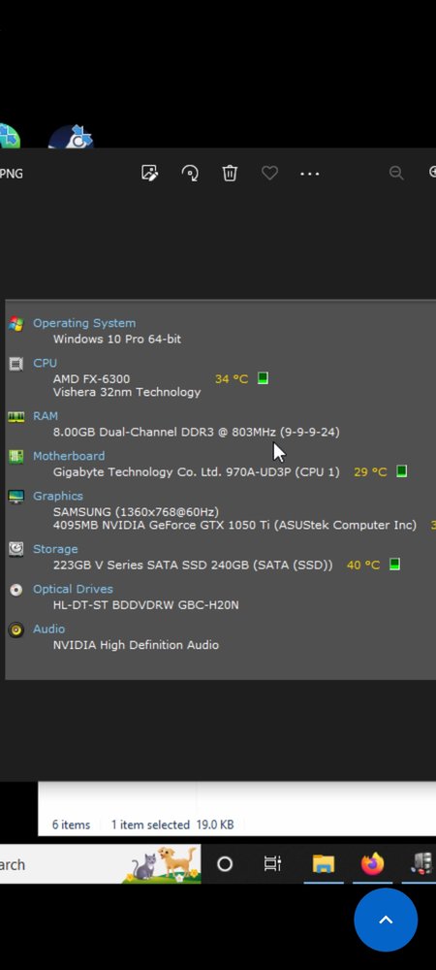Image resolution: width=436 pixels, height=970 pixels.
Task: Open Cortana circle on the taskbar
Action: coord(225,864)
